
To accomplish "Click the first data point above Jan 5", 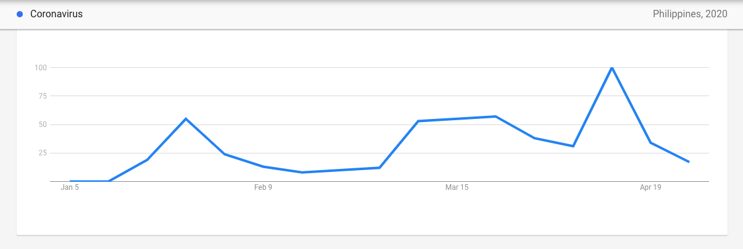I will pos(70,181).
